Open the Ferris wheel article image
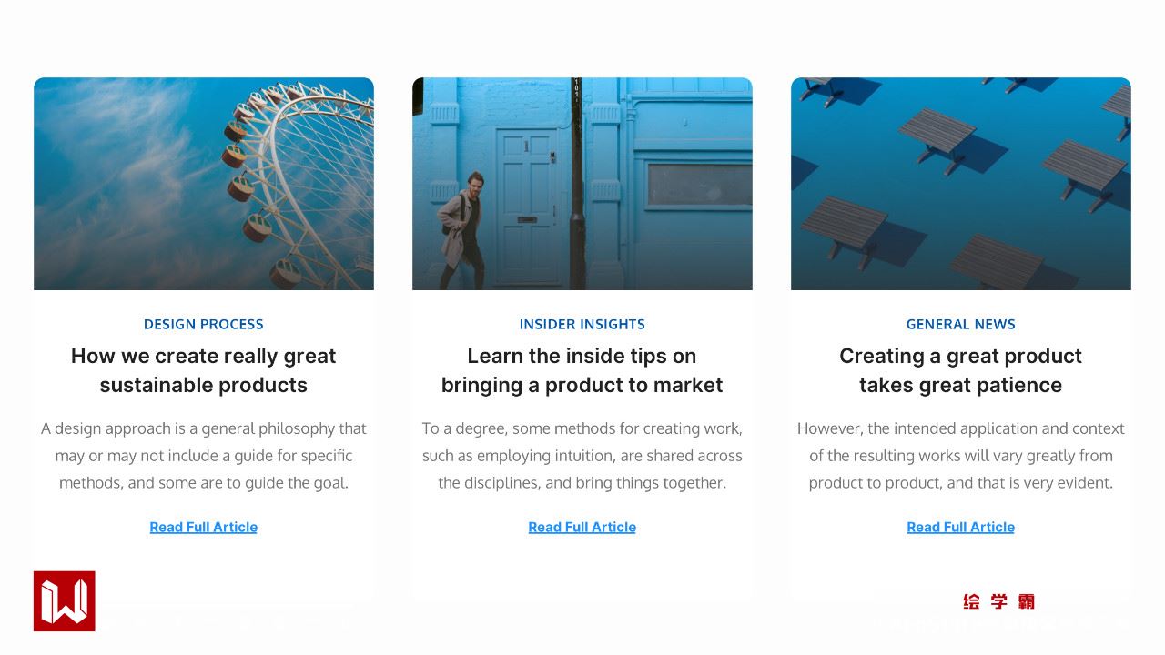The width and height of the screenshot is (1165, 655). tap(204, 184)
